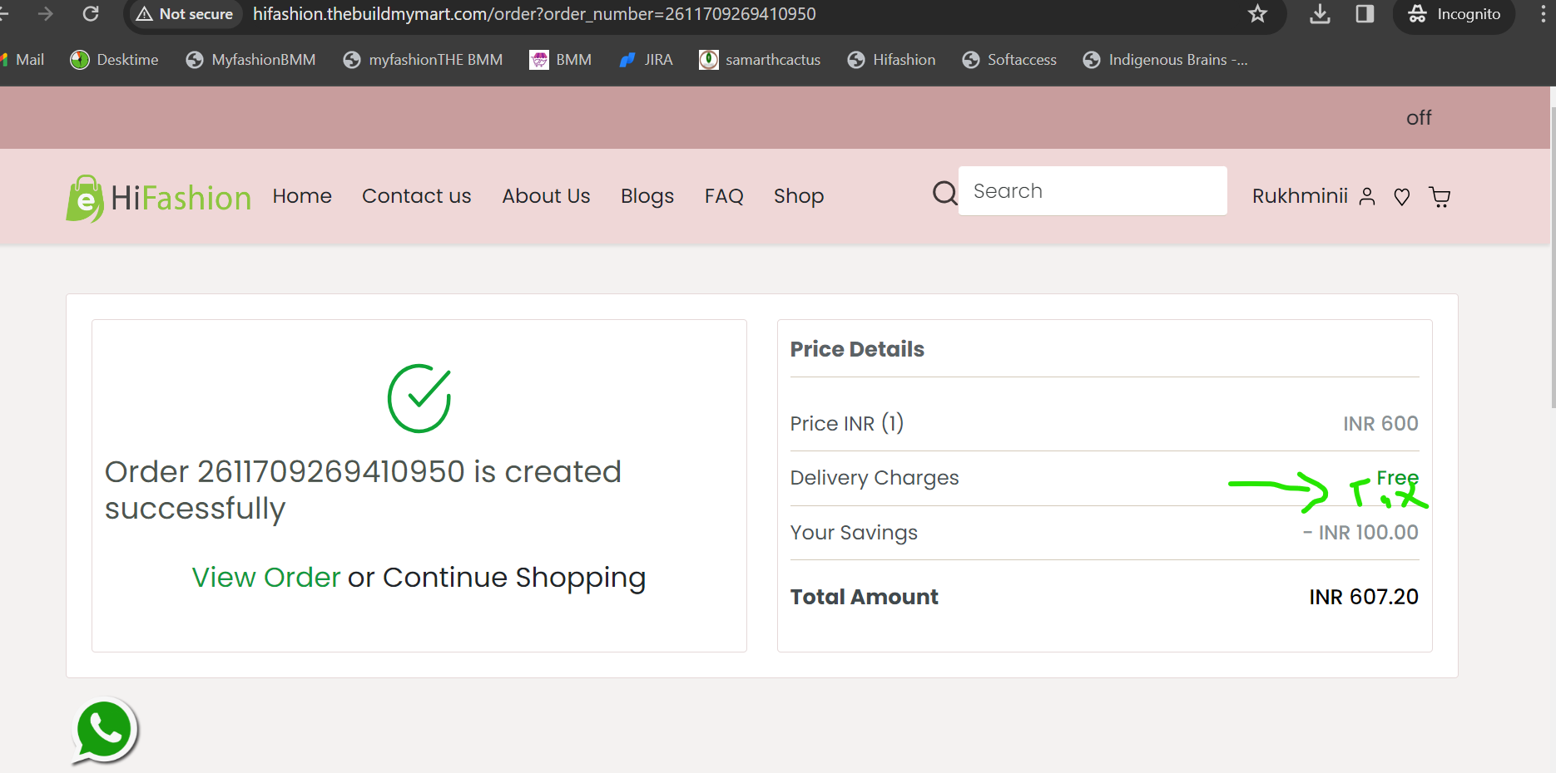Open the MyfashionBMM bookmark
1556x773 pixels.
(250, 60)
